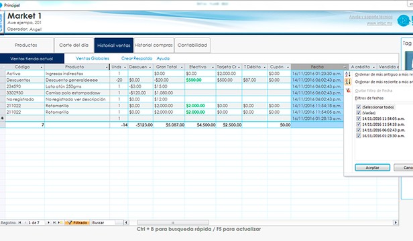413x241 pixels.
Task: Close the Fecha column filter dropdown arrow
Action: pyautogui.click(x=345, y=68)
